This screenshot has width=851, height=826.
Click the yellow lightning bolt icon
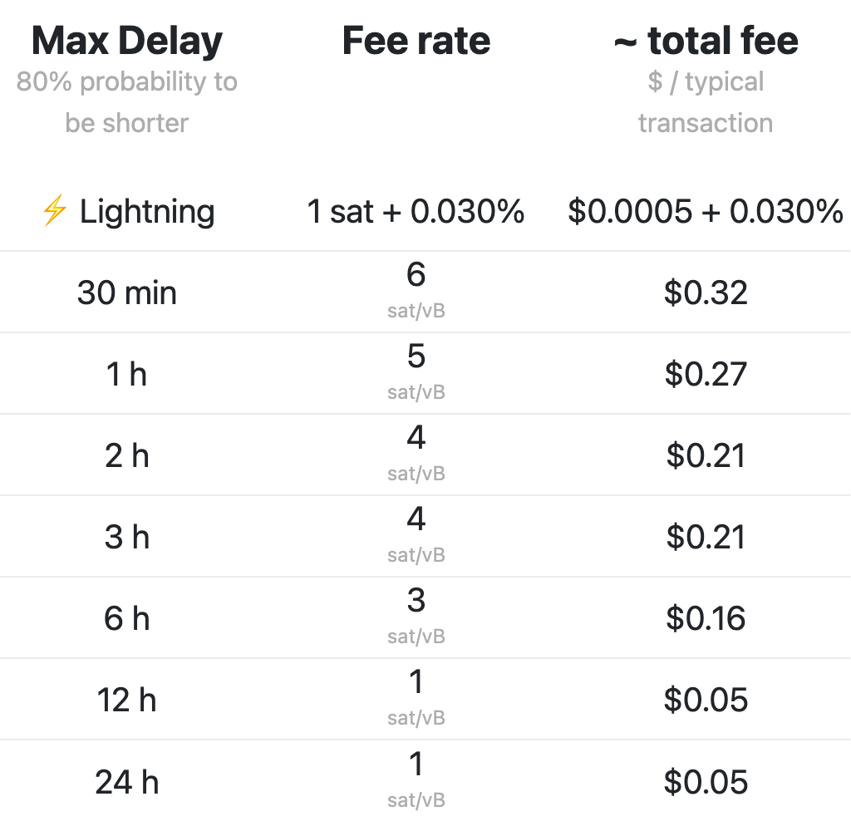coord(54,212)
